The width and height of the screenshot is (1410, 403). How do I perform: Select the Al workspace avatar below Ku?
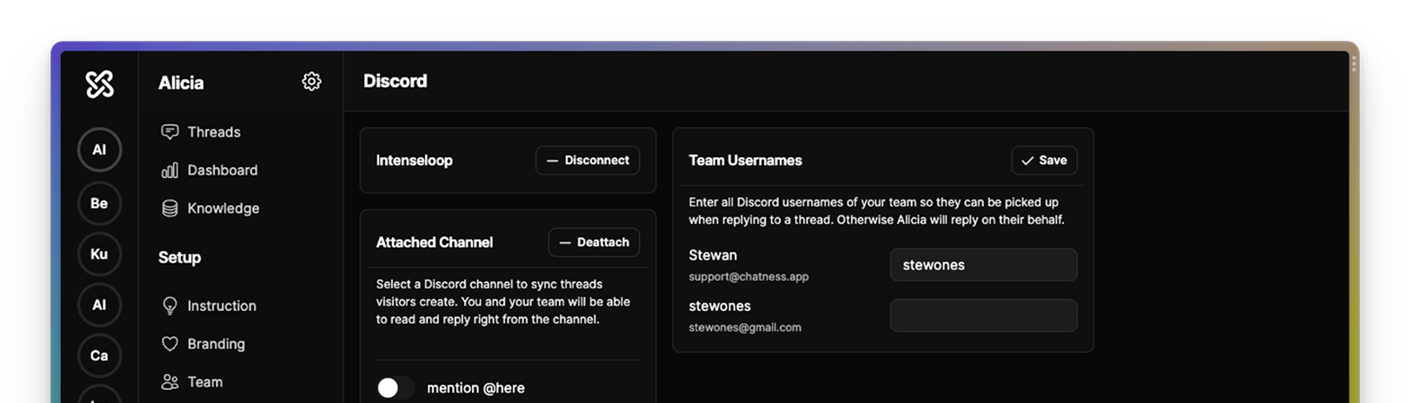[99, 305]
